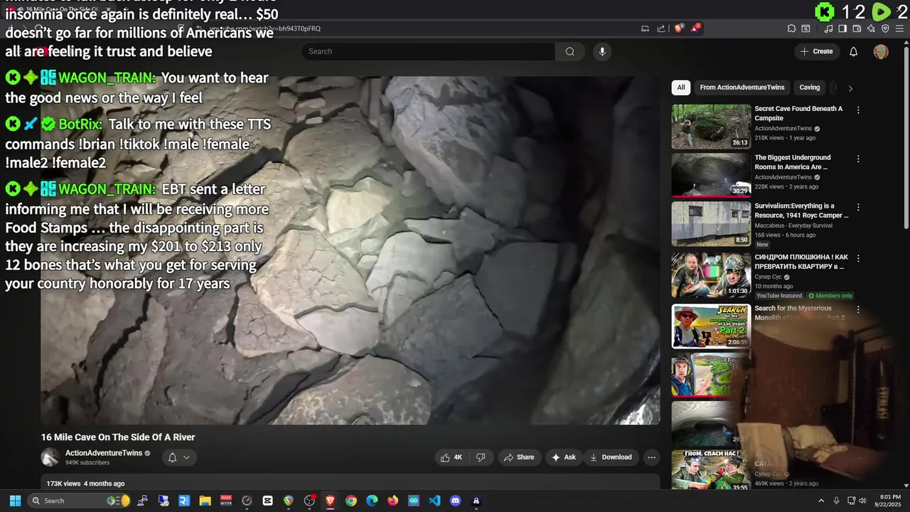The height and width of the screenshot is (512, 910).
Task: Click the Brave playlist music note icon
Action: 829,28
